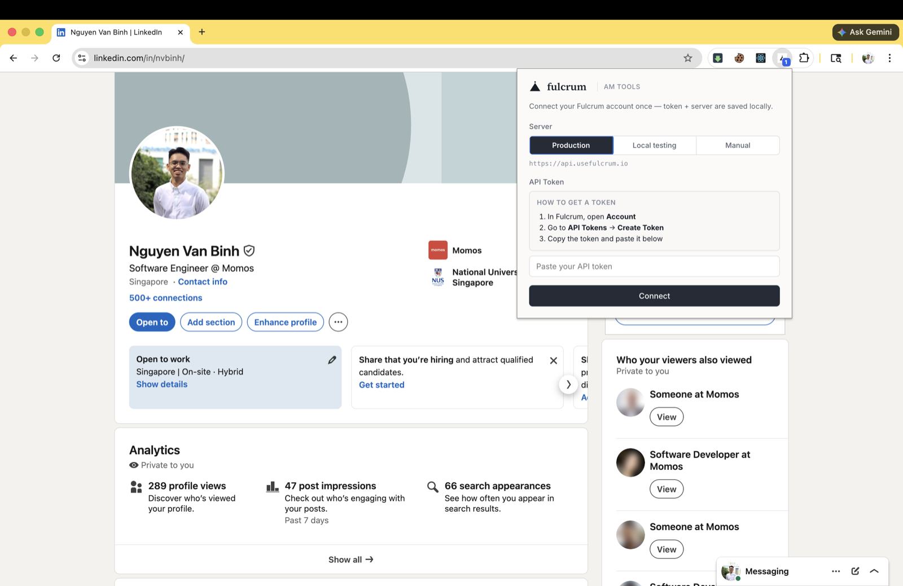Click the search appearances magnifier icon
This screenshot has width=903, height=586.
(x=433, y=487)
